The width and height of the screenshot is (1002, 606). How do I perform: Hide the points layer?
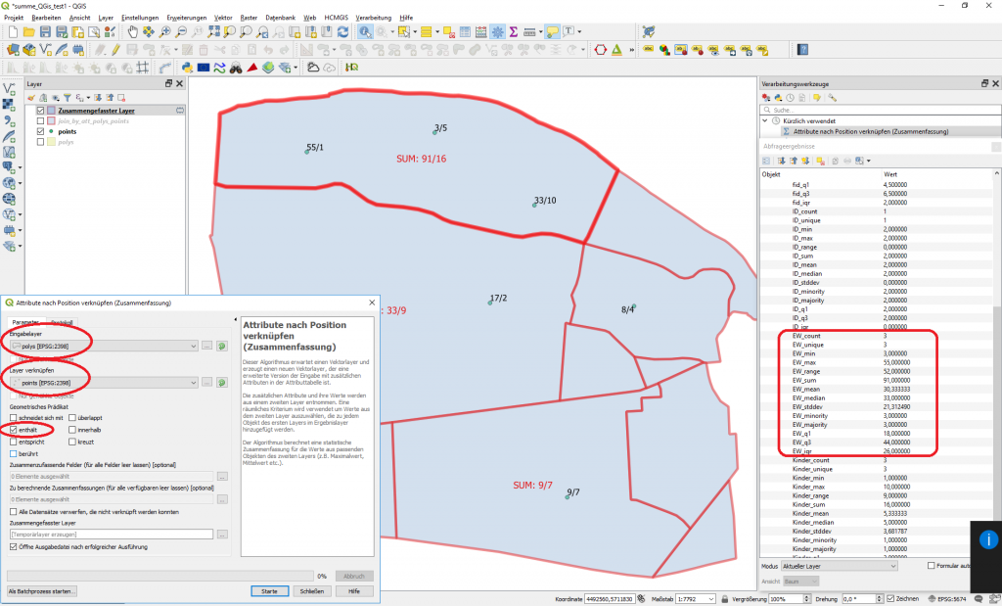point(40,131)
